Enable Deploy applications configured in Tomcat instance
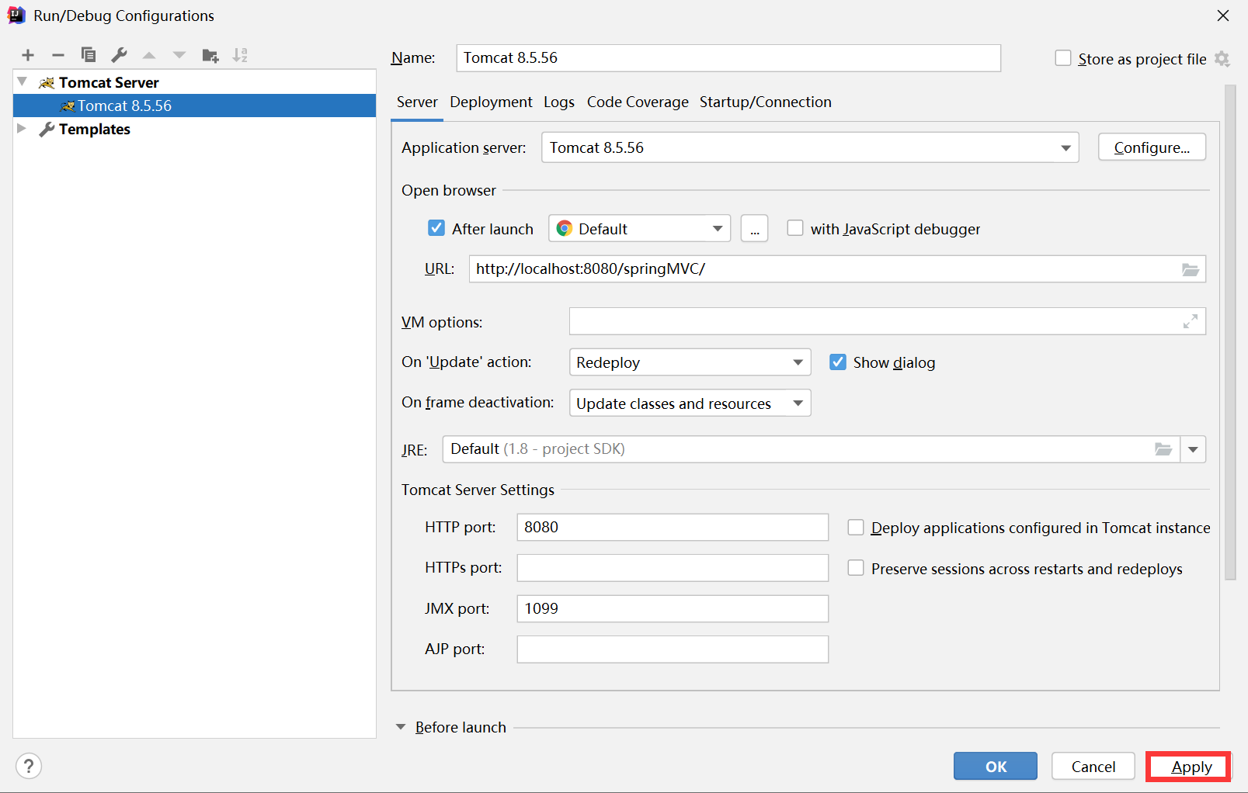This screenshot has width=1248, height=793. tap(856, 528)
